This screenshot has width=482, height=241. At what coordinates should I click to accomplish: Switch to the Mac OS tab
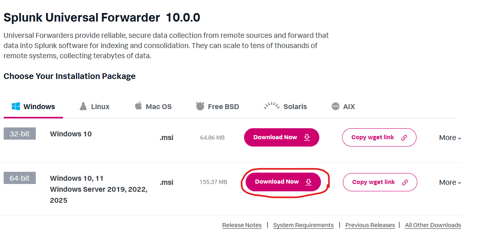[x=153, y=107]
